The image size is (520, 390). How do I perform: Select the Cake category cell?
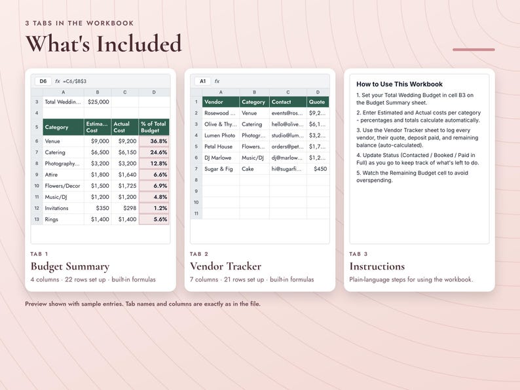(254, 169)
